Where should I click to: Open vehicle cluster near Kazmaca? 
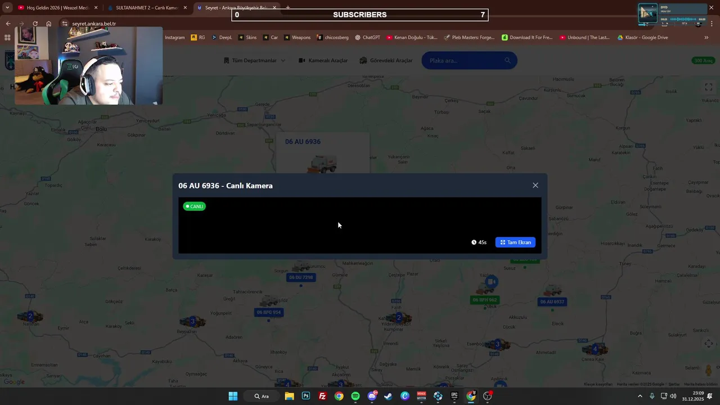click(595, 349)
